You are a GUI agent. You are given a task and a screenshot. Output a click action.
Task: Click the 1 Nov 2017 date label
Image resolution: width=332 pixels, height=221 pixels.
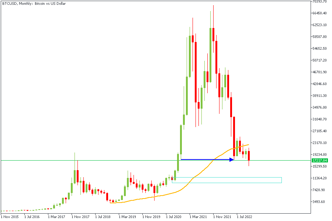tap(80, 217)
